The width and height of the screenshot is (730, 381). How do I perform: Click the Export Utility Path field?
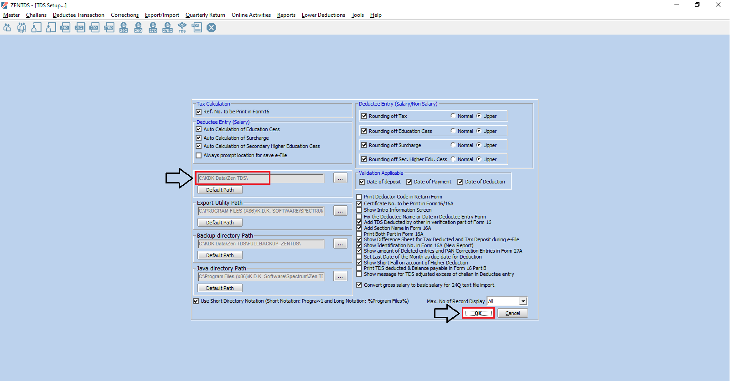260,211
